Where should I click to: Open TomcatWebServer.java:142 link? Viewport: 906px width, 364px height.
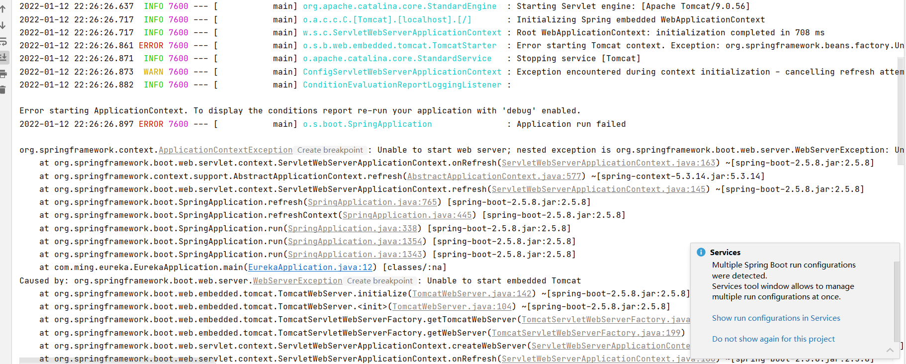[472, 294]
